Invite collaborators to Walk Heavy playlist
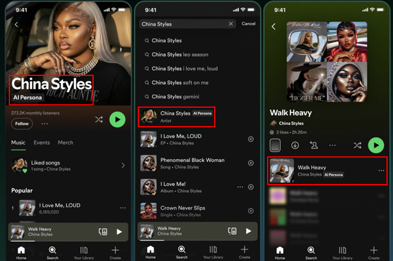This screenshot has height=261, width=393. [314, 145]
